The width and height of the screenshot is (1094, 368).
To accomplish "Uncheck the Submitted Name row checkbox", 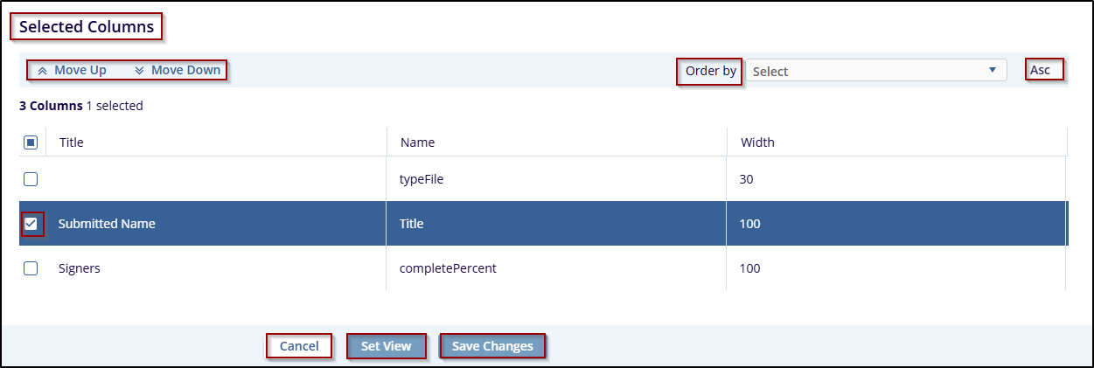I will click(x=31, y=224).
